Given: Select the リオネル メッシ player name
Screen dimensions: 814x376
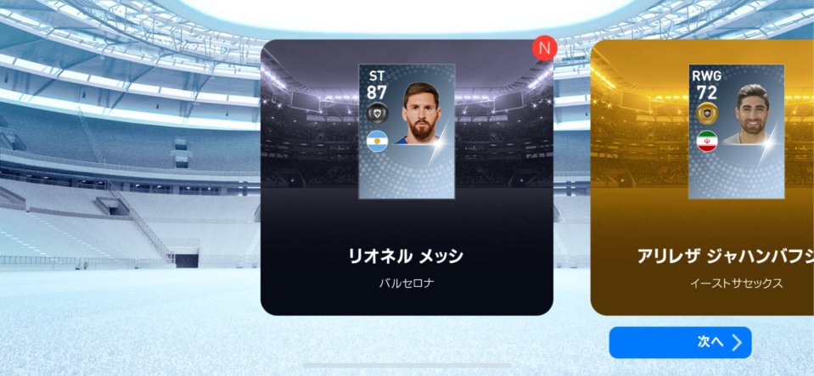Looking at the screenshot, I should [x=406, y=256].
